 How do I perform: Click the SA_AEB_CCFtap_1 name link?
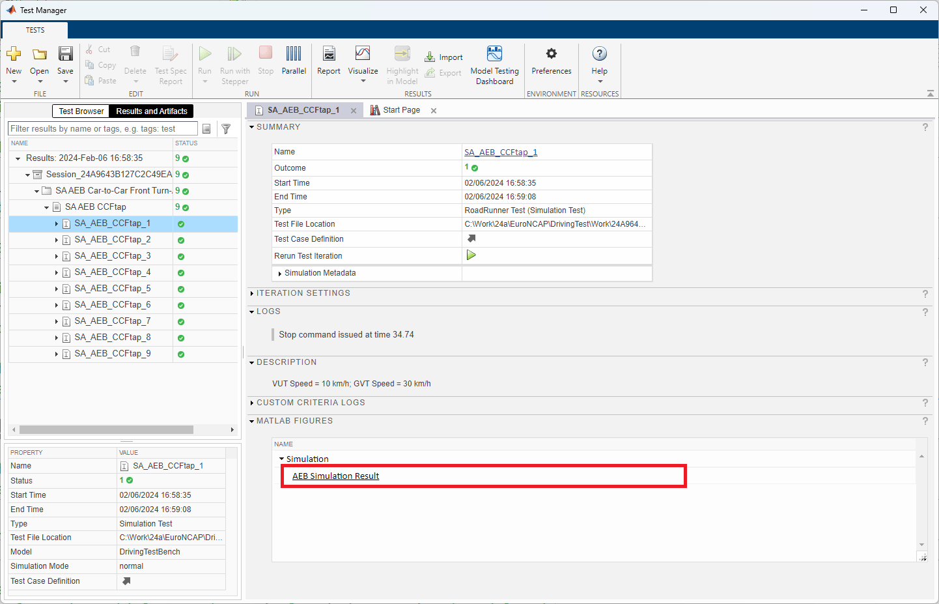click(x=500, y=152)
